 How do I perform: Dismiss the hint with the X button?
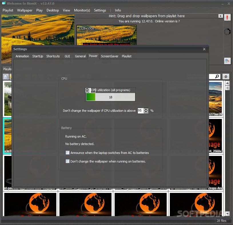pos(220,16)
